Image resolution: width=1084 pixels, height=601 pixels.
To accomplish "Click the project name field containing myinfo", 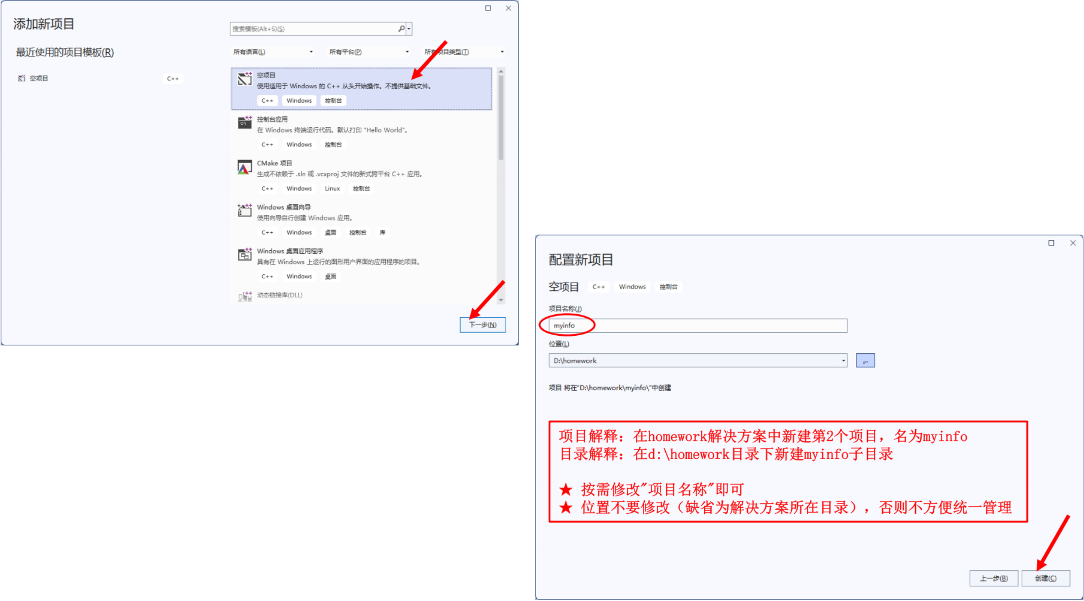I will point(698,325).
